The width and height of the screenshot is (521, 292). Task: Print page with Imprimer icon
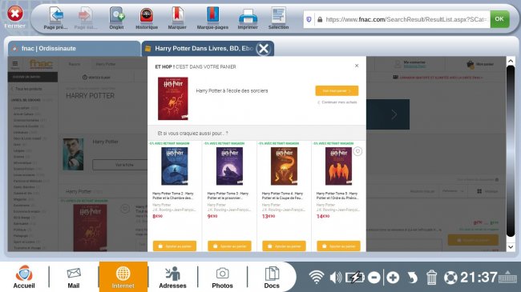pos(248,18)
